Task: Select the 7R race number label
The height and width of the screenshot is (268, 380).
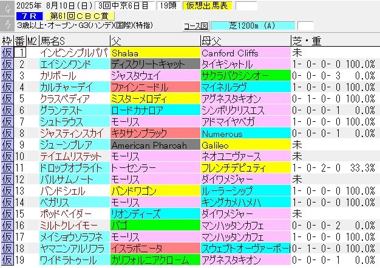Action: [29, 16]
